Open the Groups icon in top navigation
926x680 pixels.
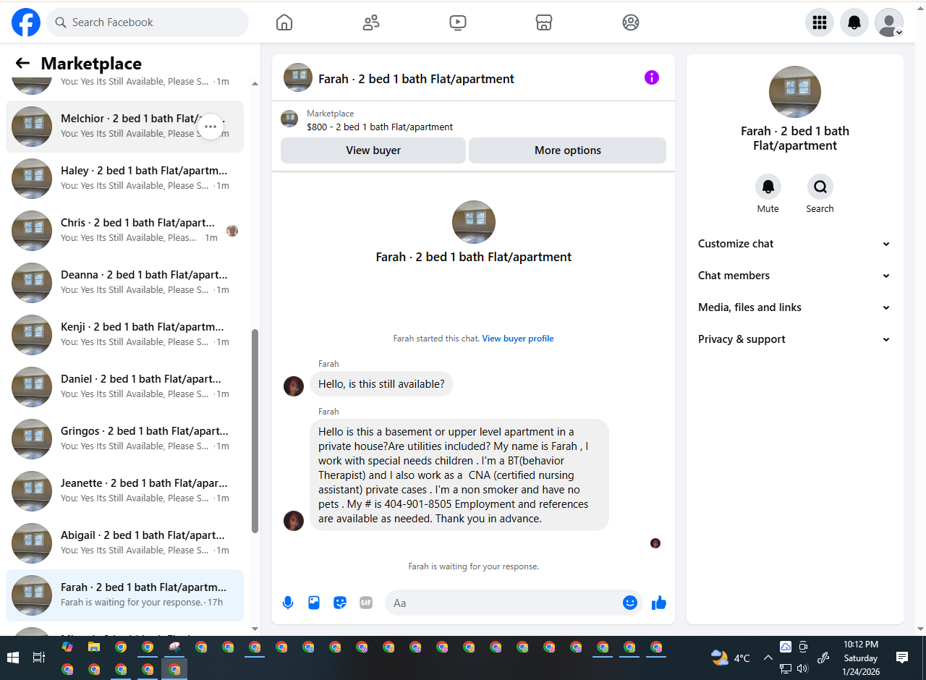tap(631, 22)
